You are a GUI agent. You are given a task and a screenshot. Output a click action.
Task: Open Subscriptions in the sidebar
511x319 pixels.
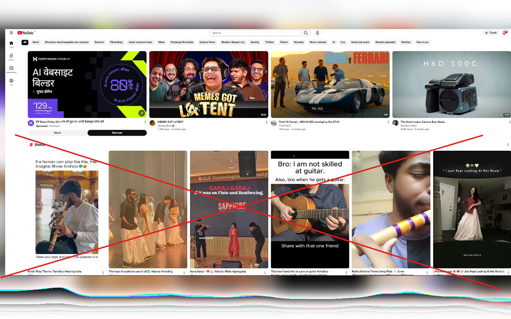(11, 69)
